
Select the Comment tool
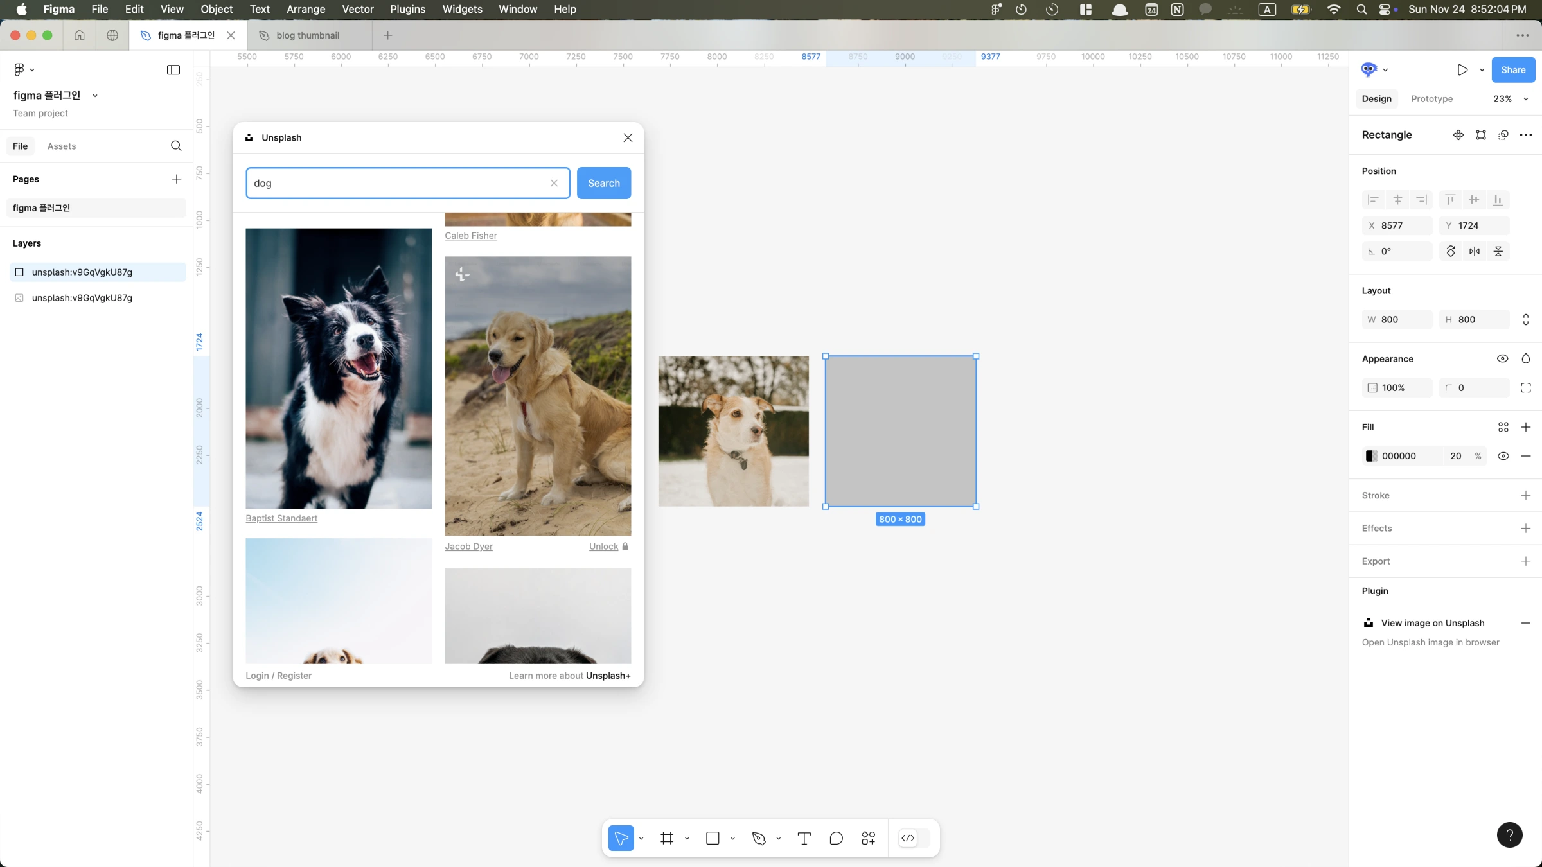tap(836, 838)
